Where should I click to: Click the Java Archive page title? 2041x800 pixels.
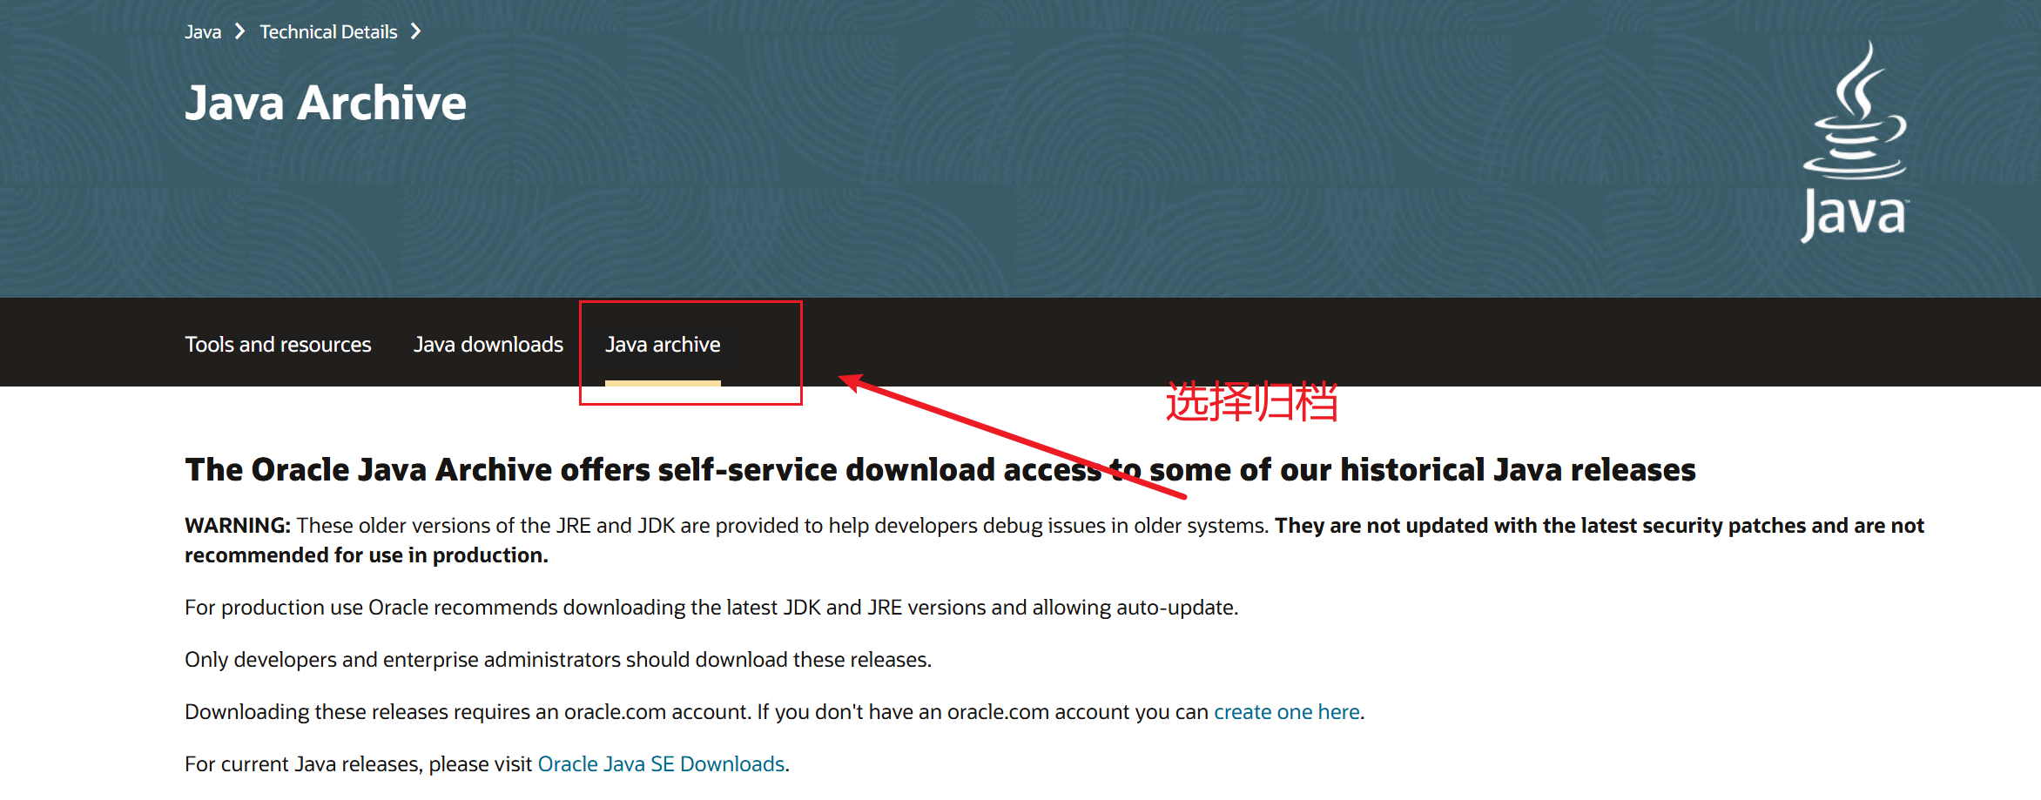326,103
